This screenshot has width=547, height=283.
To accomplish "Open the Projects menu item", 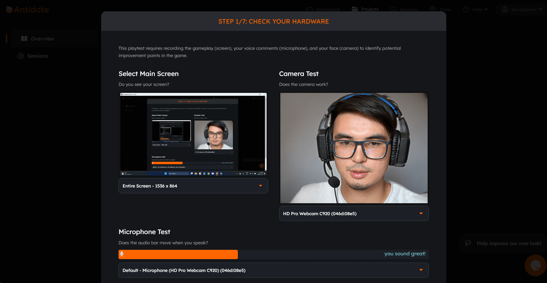I will coord(369,9).
